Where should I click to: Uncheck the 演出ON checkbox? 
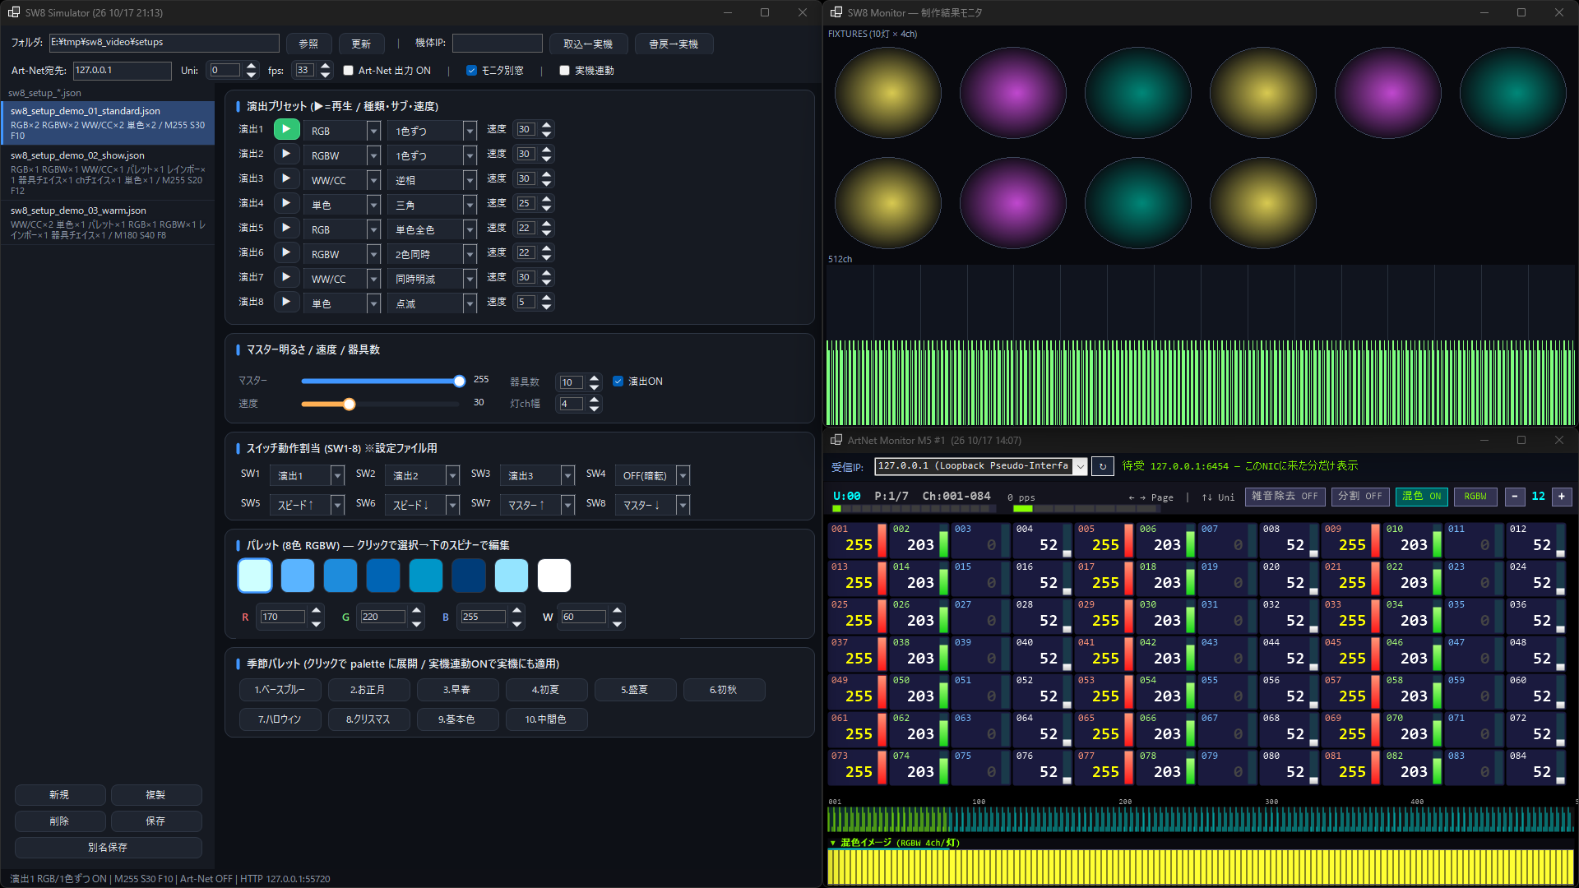(618, 382)
